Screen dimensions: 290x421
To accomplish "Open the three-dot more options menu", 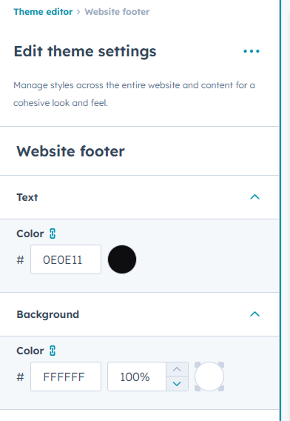I will click(252, 51).
